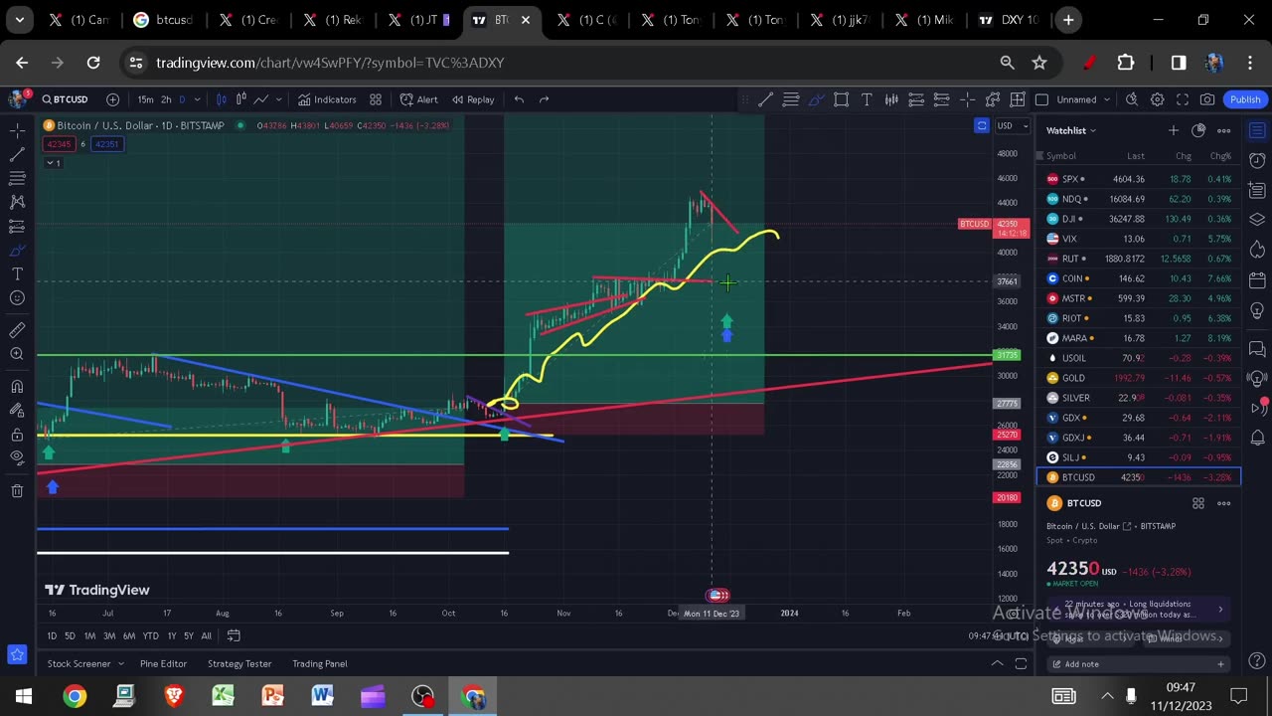This screenshot has height=716, width=1272.
Task: Open the BTCUSD symbol search
Action: 65,99
